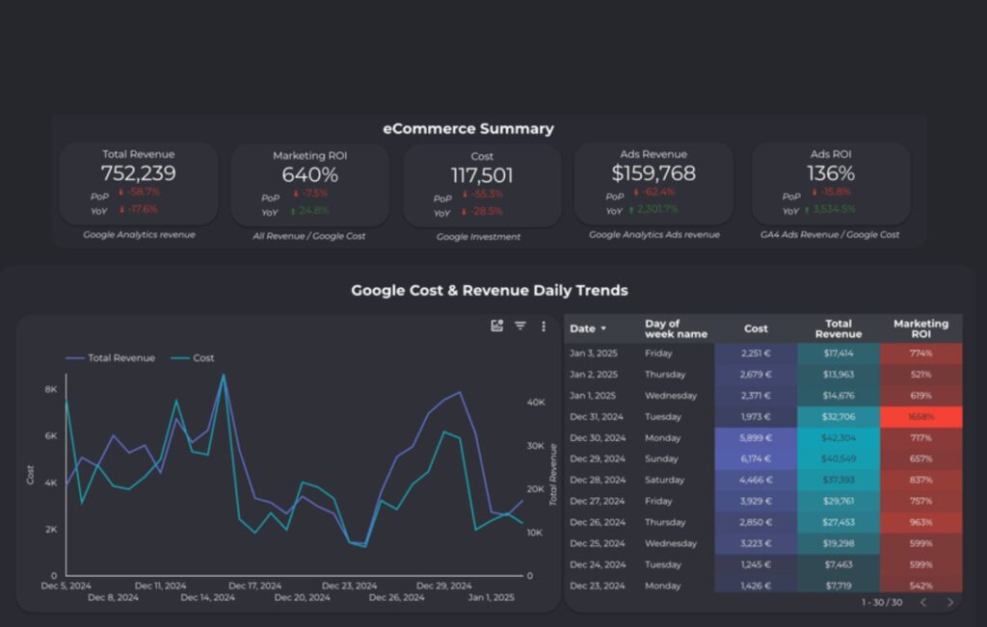
Task: Sort the table by the Cost column header
Action: point(756,328)
